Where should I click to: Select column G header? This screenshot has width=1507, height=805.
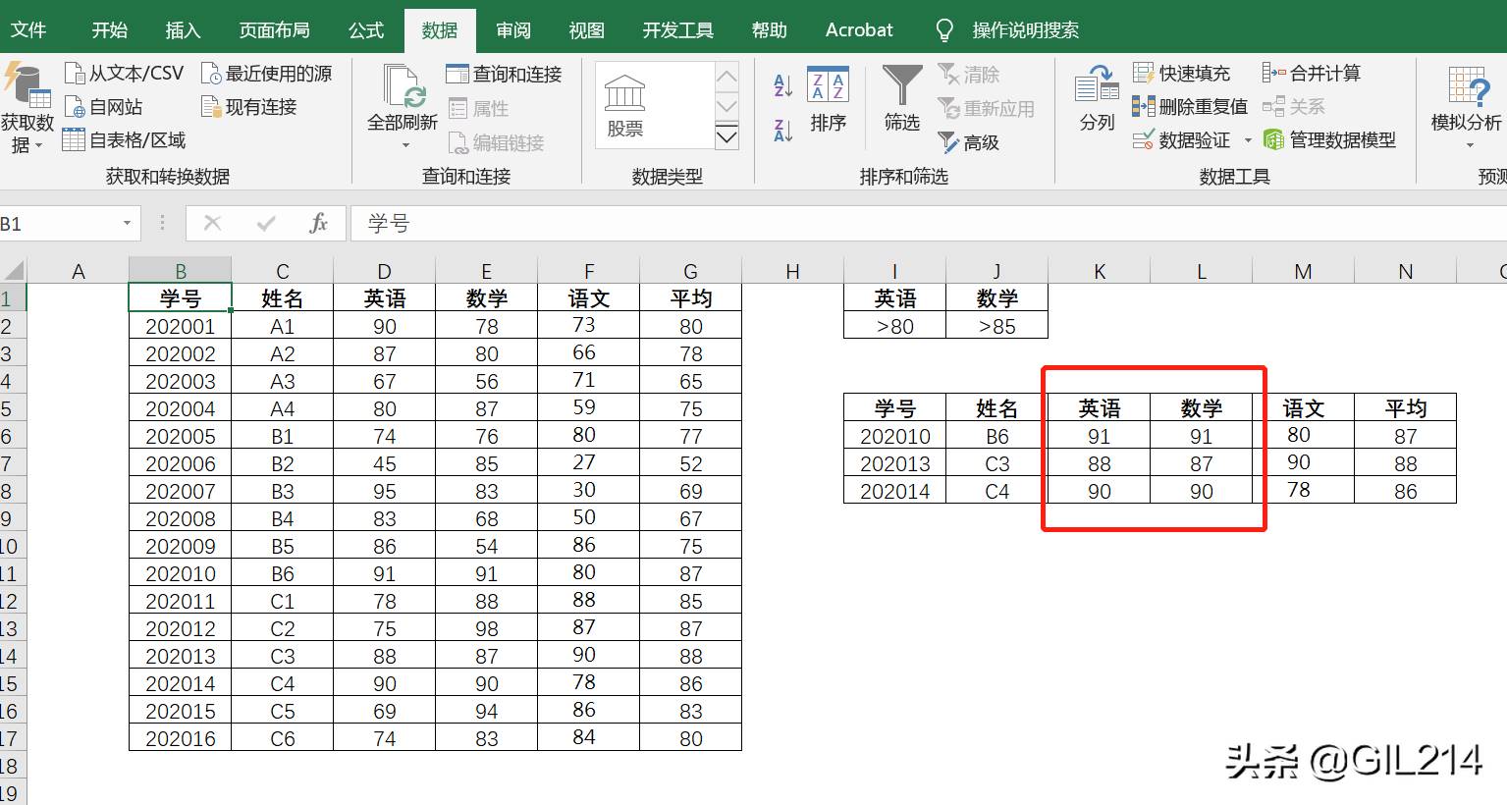(x=690, y=271)
